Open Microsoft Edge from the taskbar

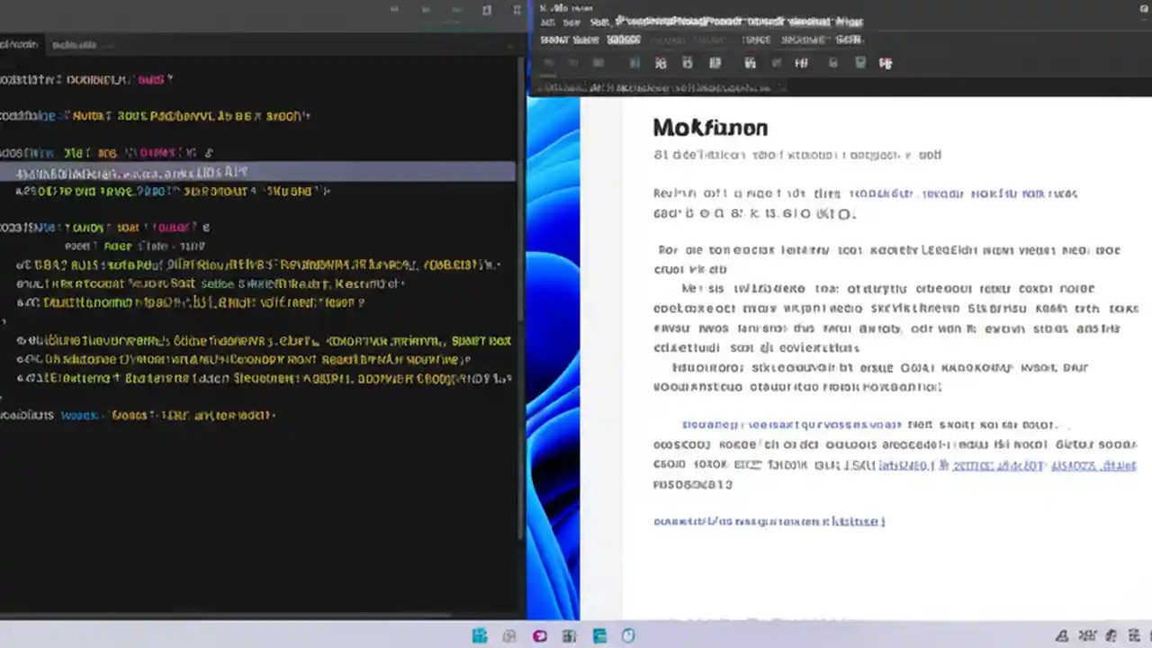[x=539, y=636]
